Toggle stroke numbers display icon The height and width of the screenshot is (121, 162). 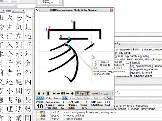click(x=83, y=93)
